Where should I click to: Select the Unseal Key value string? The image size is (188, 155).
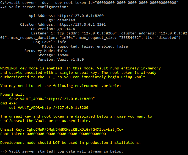pyautogui.click(x=75, y=130)
